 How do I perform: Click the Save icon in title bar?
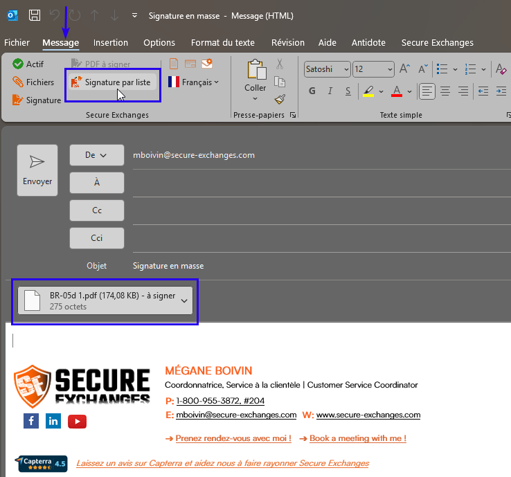click(35, 15)
